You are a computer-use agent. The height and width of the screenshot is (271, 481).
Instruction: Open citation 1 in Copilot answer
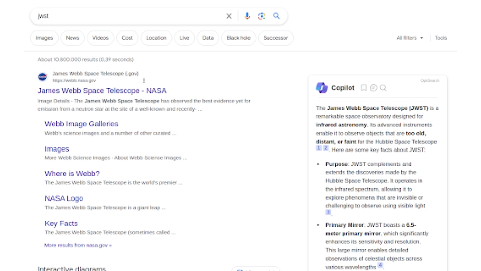tap(319, 148)
